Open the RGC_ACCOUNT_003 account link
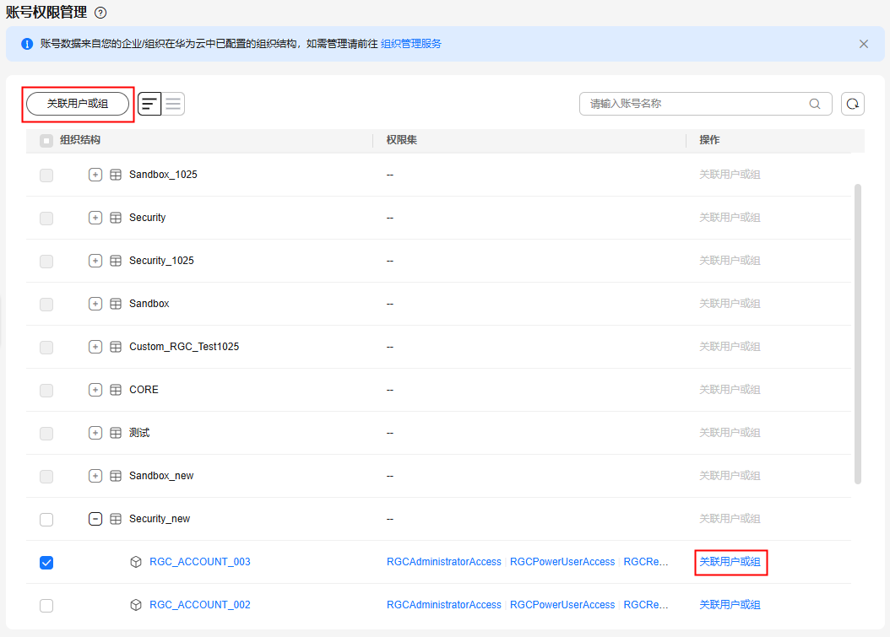This screenshot has height=637, width=890. click(199, 562)
